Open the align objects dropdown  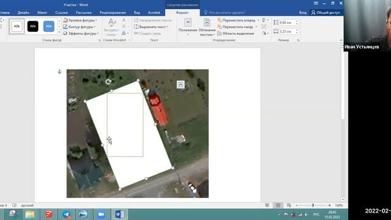[x=265, y=20]
